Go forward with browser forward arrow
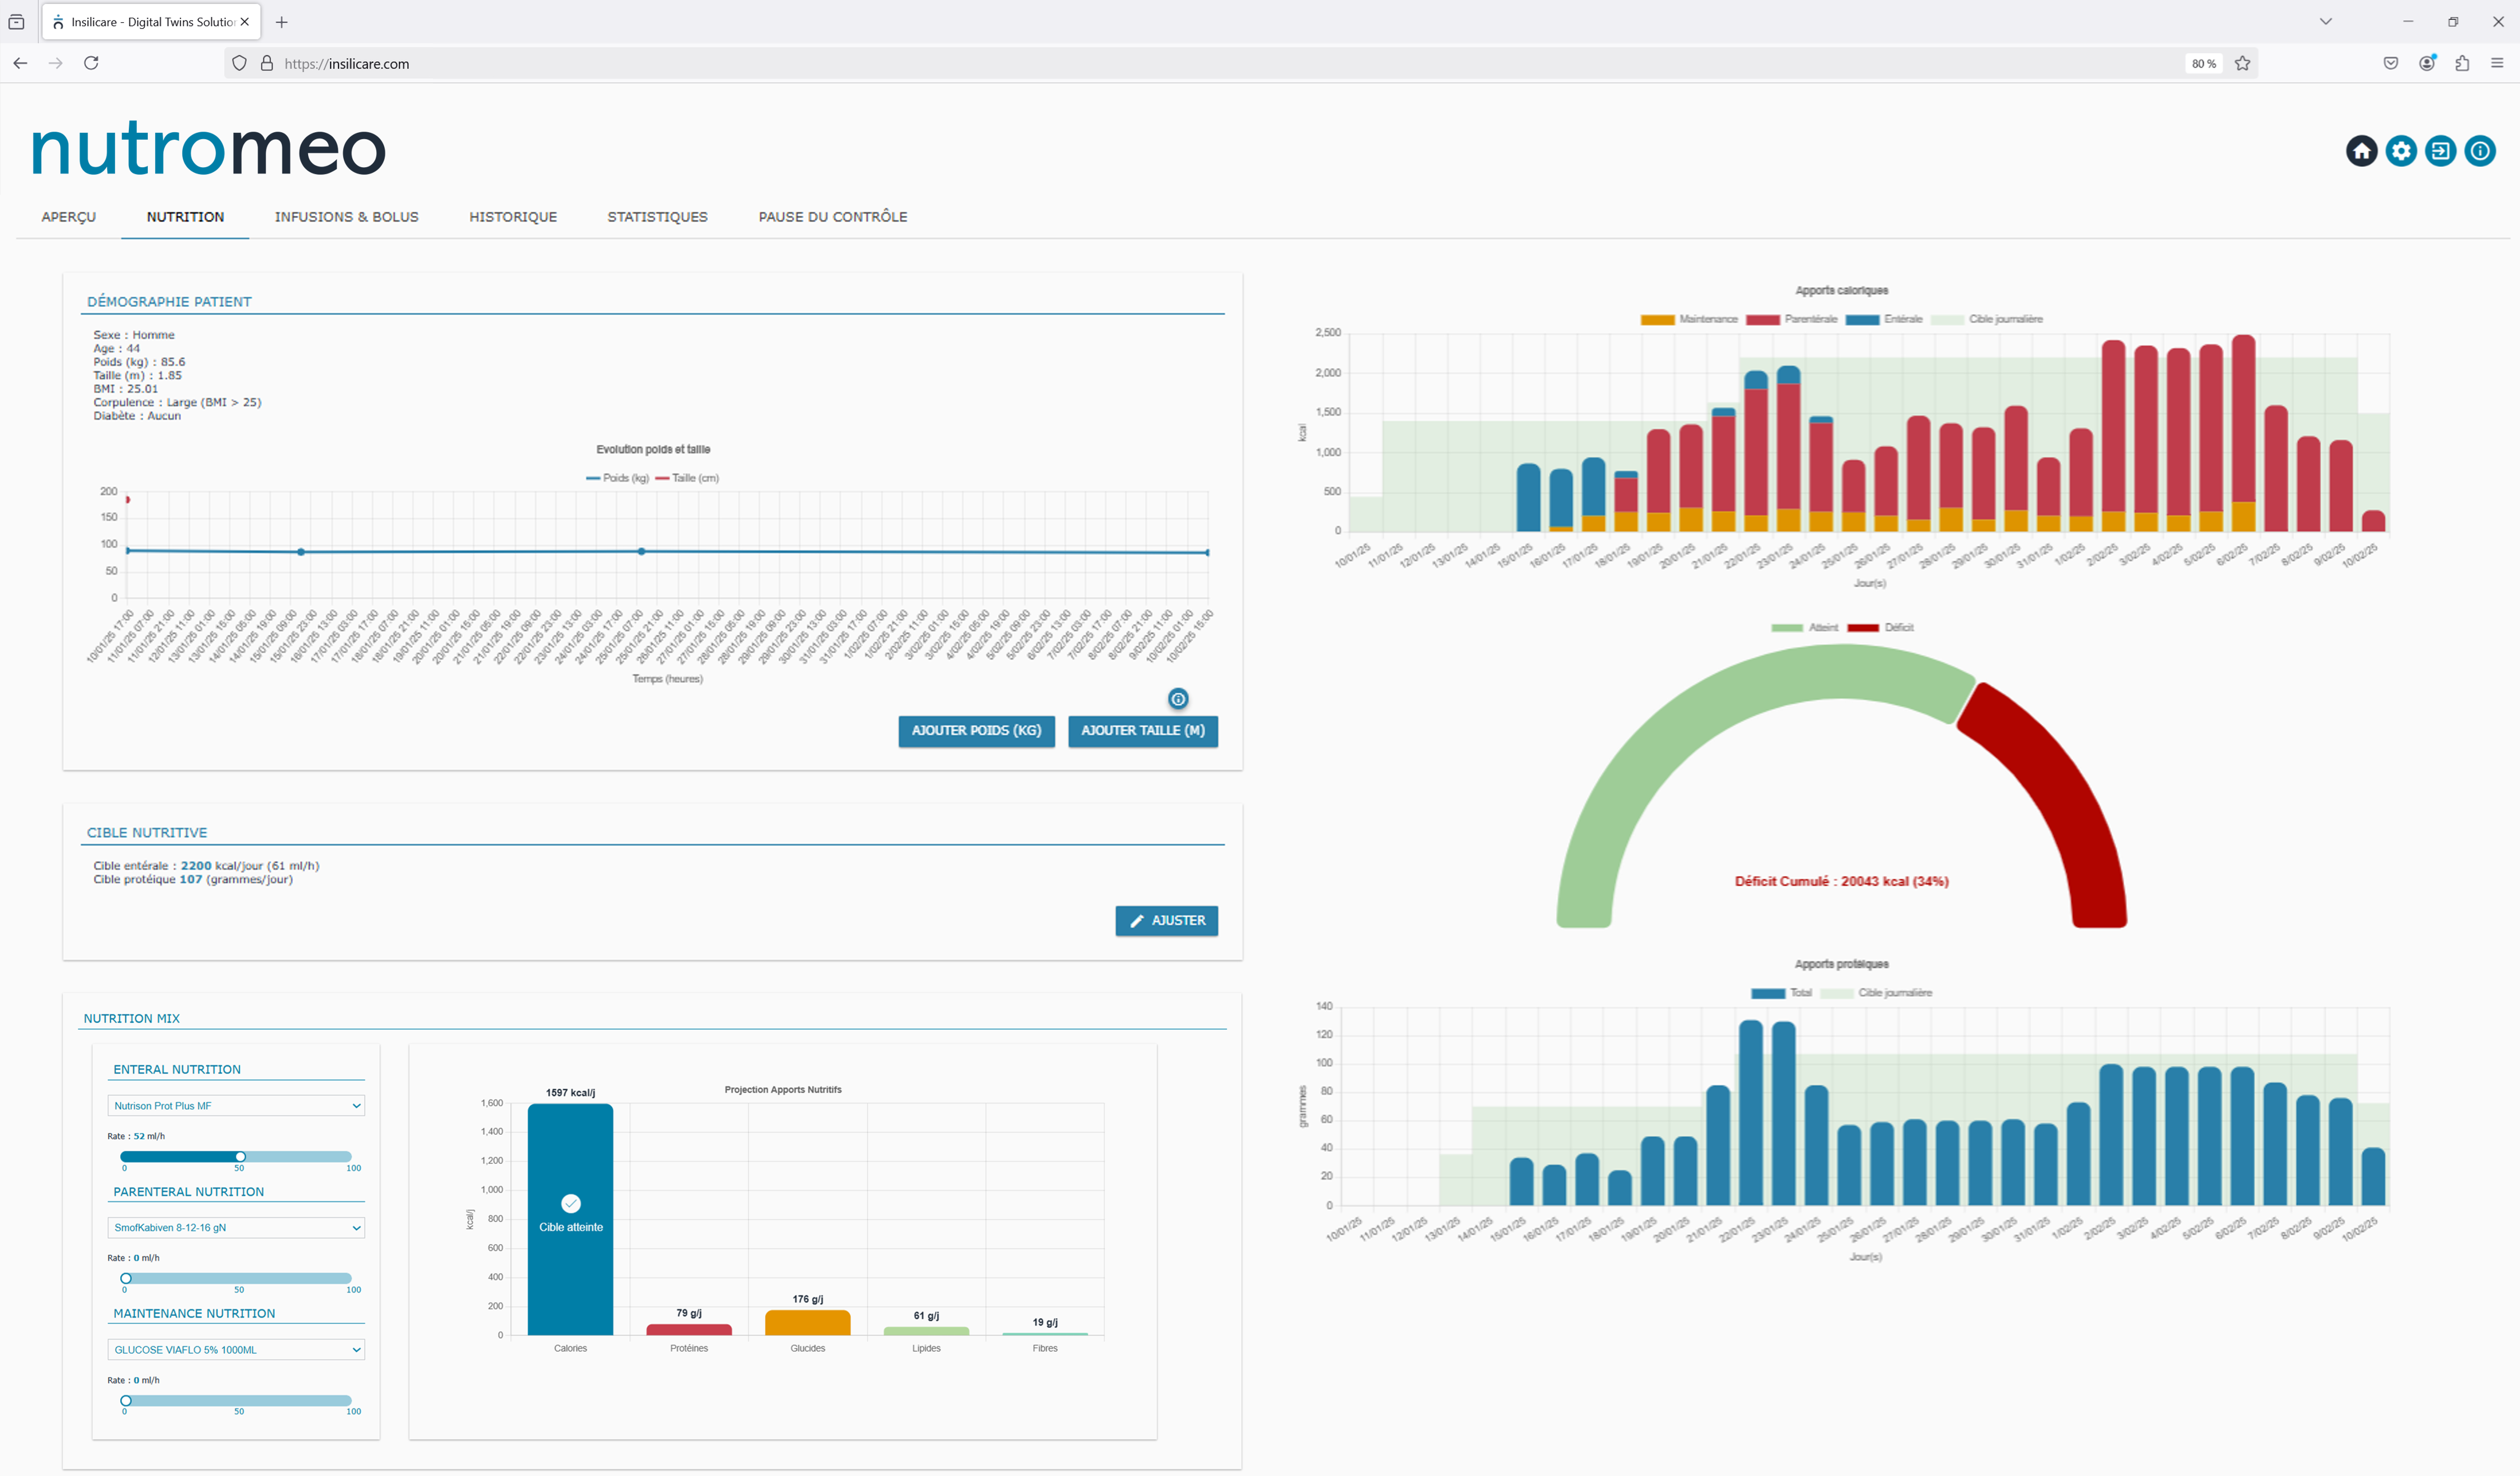2520x1476 pixels. (x=56, y=63)
